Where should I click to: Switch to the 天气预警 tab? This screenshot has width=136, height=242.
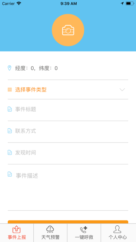50,233
